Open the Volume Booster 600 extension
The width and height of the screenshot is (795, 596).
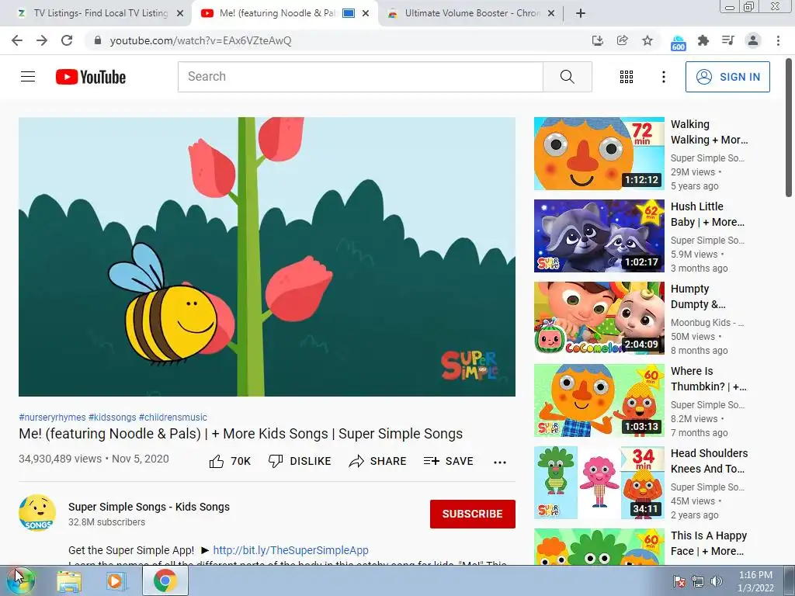coord(678,43)
